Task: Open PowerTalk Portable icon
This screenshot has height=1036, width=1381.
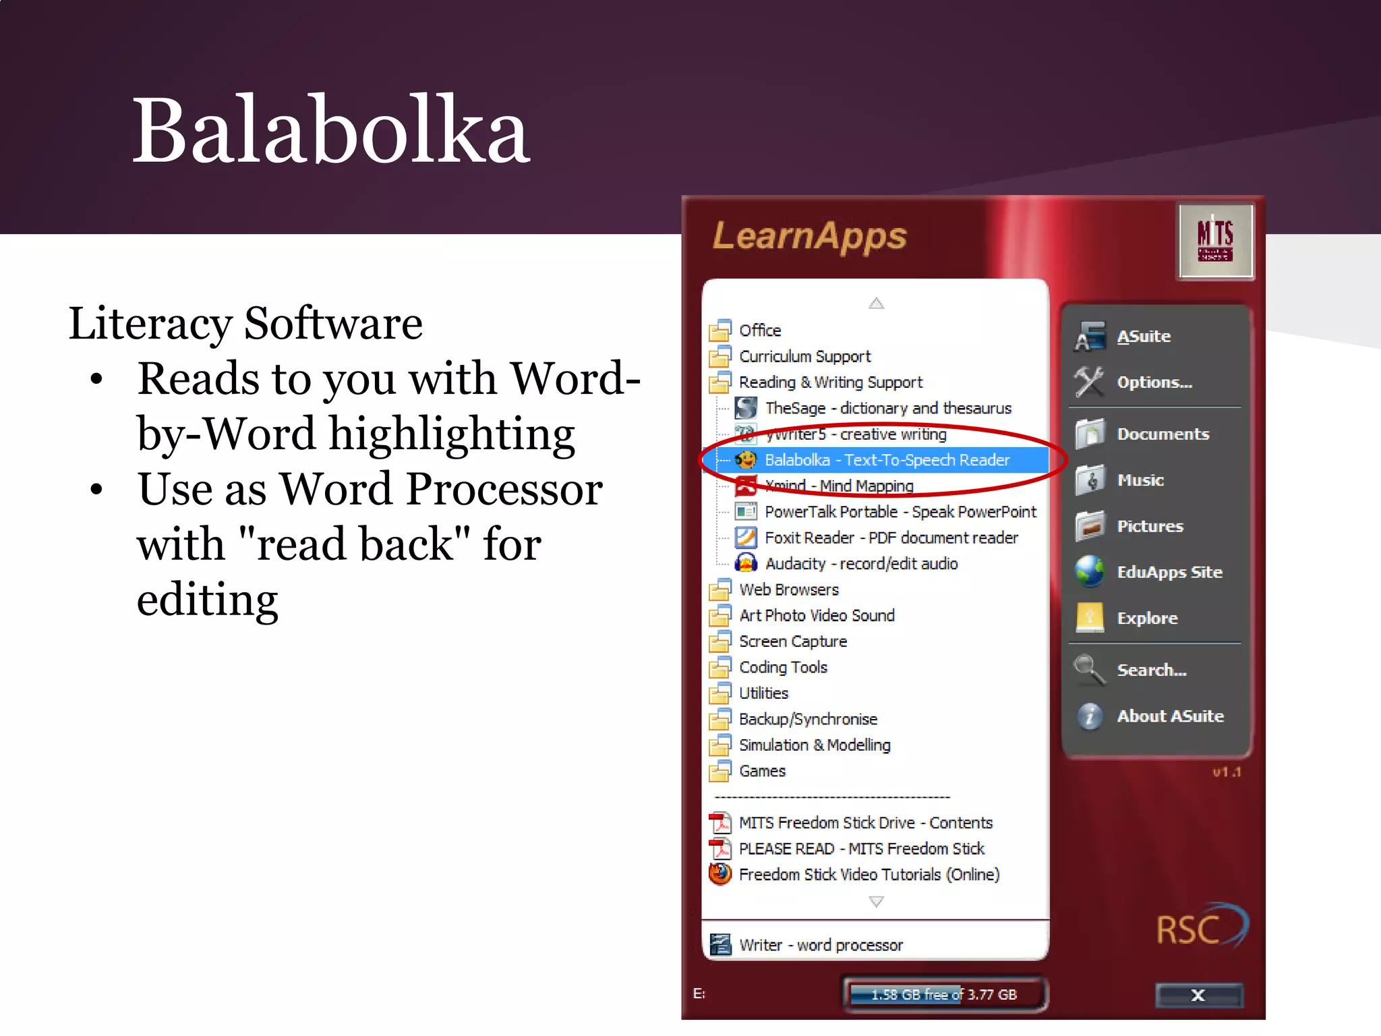Action: tap(746, 512)
